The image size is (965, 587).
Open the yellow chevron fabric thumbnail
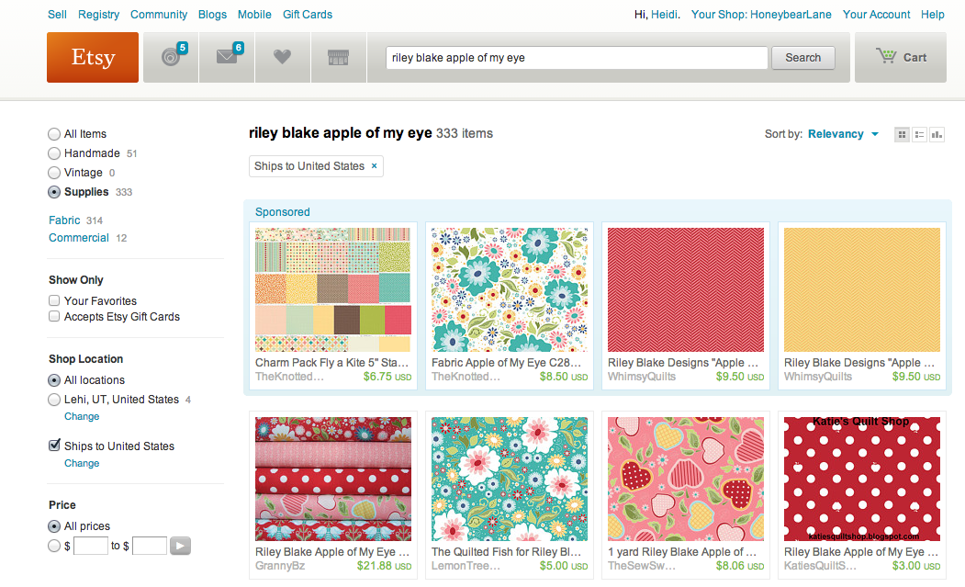(x=862, y=289)
